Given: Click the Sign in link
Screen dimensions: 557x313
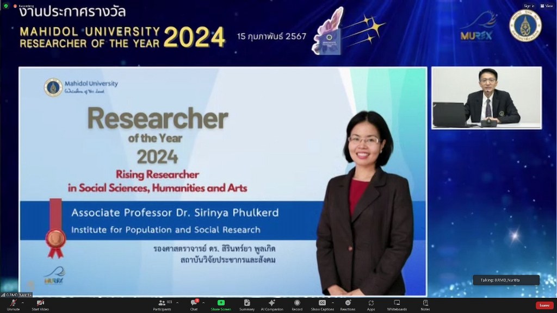Looking at the screenshot, I should coord(529,6).
